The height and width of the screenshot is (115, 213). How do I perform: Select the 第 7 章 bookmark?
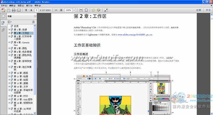(23, 56)
